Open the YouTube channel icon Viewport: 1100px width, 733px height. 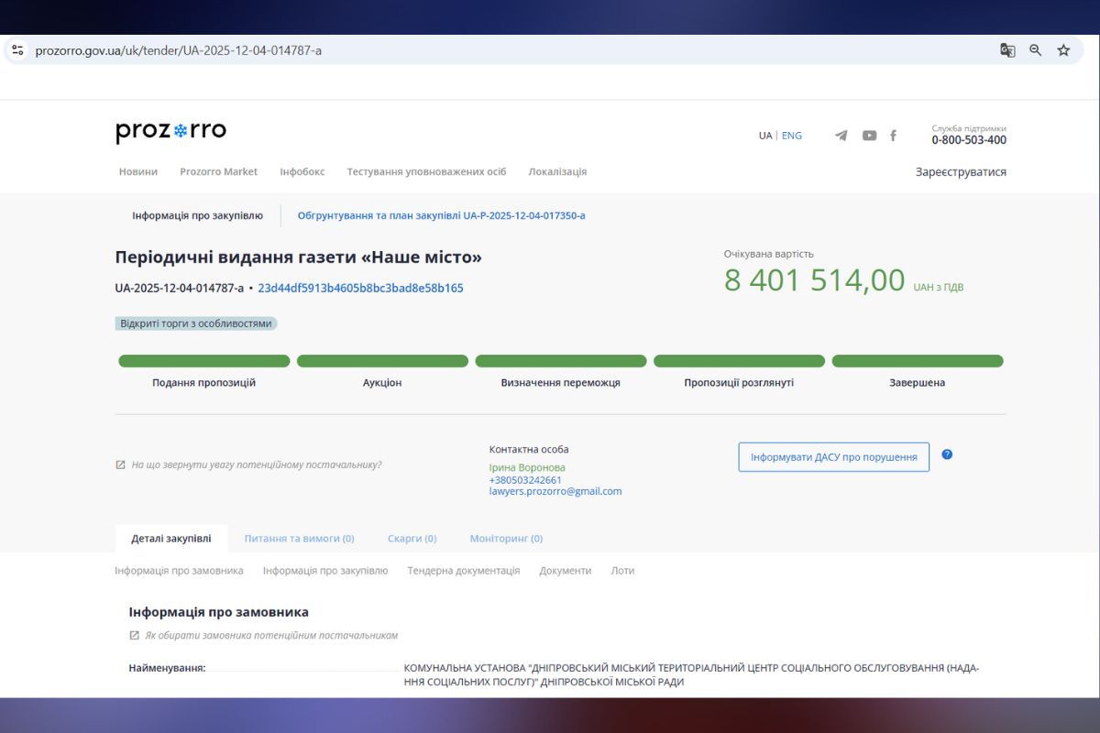coord(869,136)
